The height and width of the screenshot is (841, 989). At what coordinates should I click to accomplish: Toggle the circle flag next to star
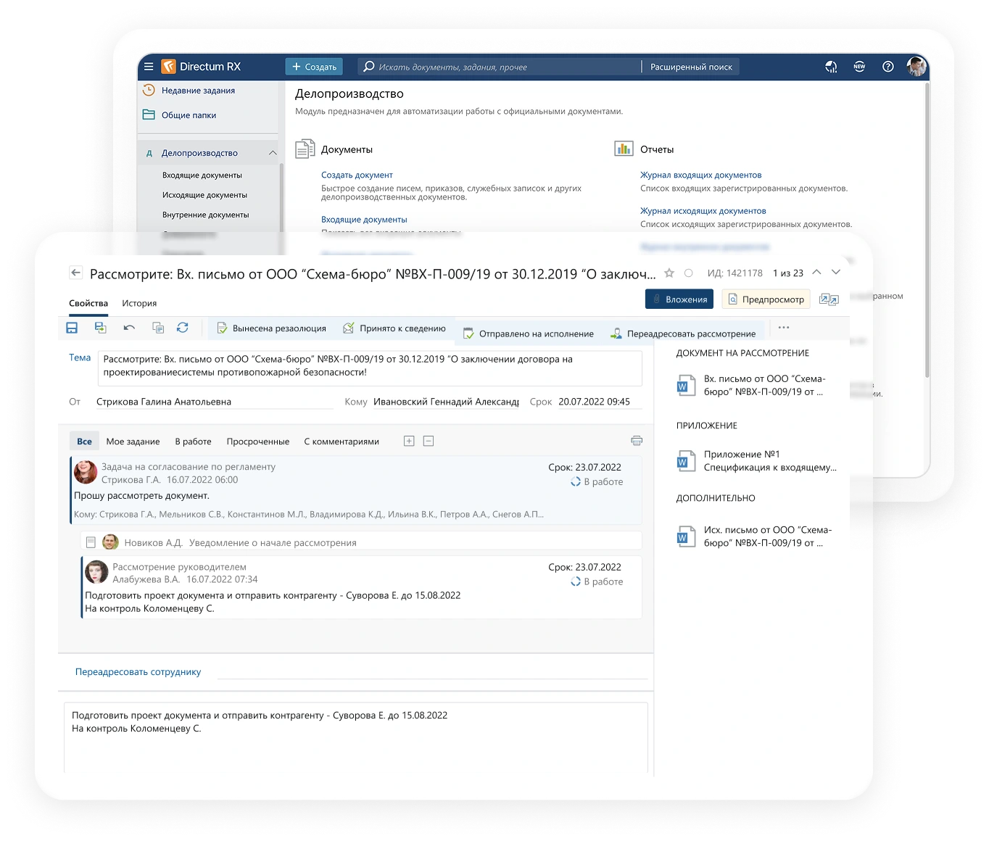point(689,273)
